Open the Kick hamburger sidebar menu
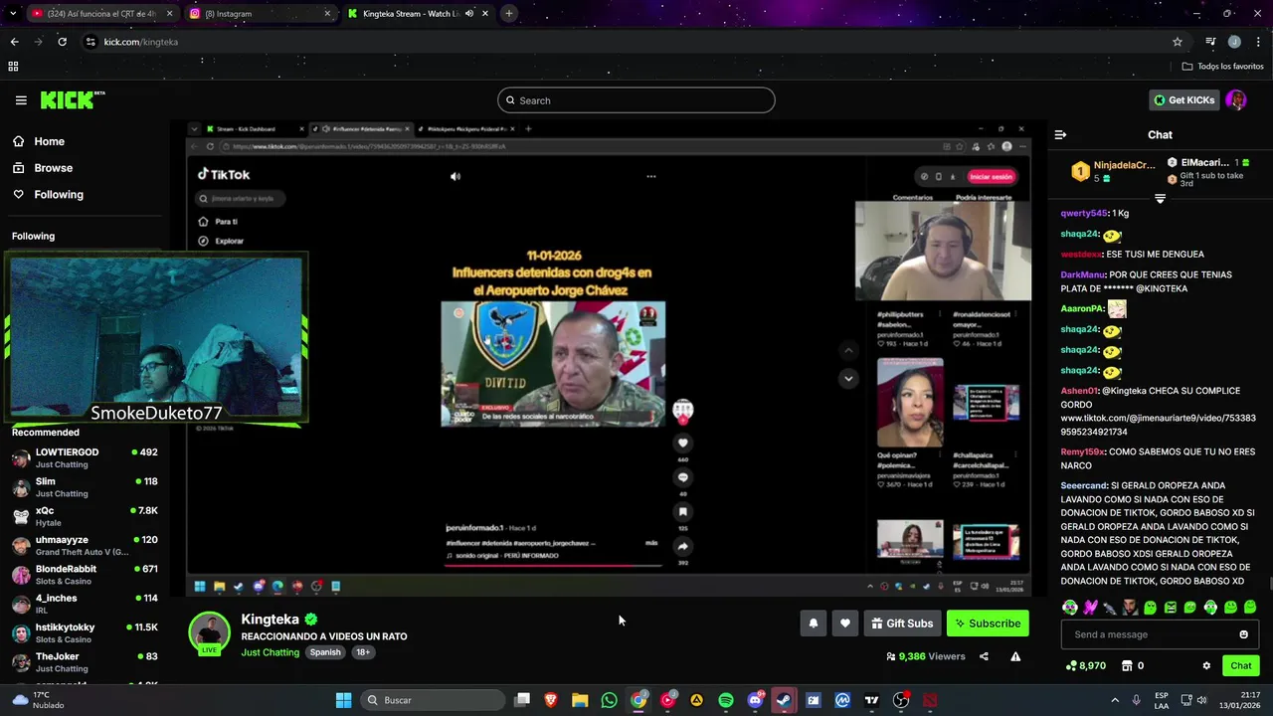The height and width of the screenshot is (716, 1273). pos(21,100)
